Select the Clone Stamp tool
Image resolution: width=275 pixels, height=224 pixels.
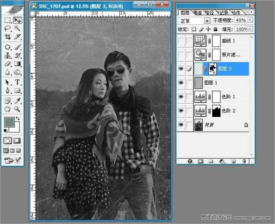[7, 55]
